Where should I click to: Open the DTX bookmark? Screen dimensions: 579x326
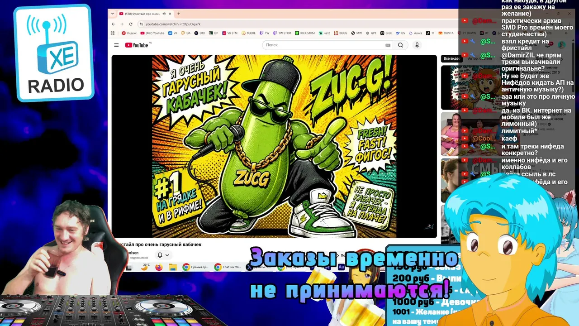tap(199, 33)
